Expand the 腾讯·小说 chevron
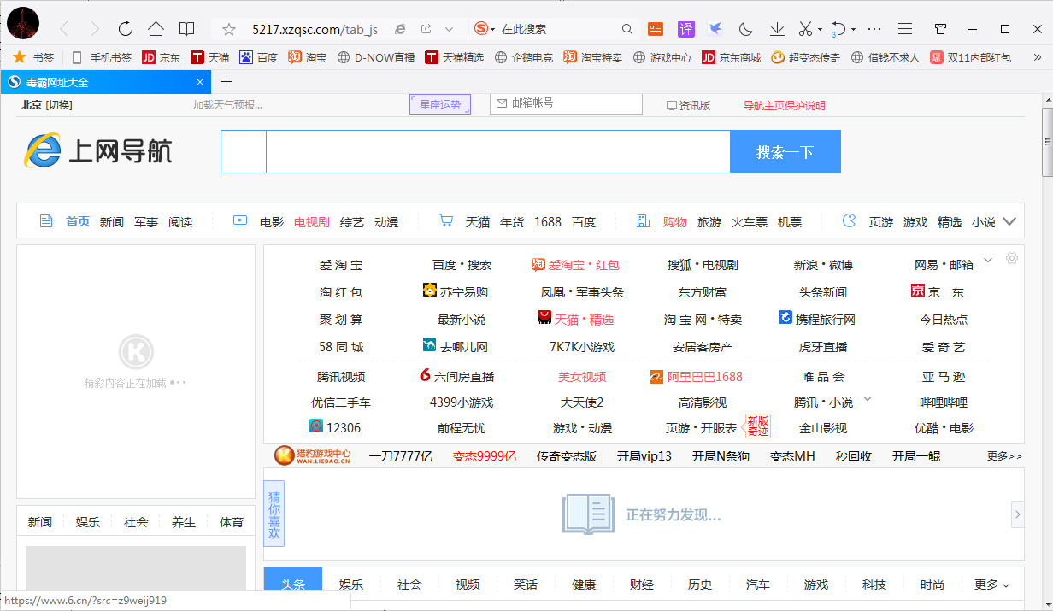Screen dimensions: 1053x611 867,400
